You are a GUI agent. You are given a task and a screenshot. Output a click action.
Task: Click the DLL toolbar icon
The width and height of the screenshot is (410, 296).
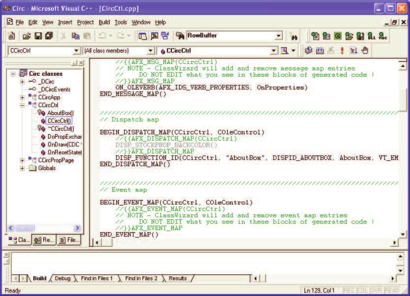click(371, 36)
